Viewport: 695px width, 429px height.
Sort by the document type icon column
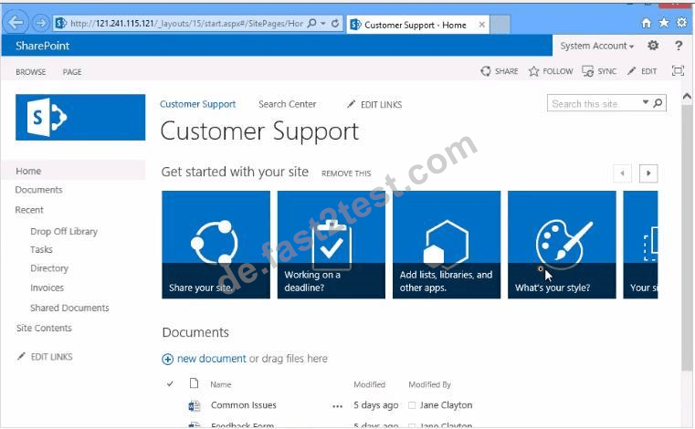(194, 383)
